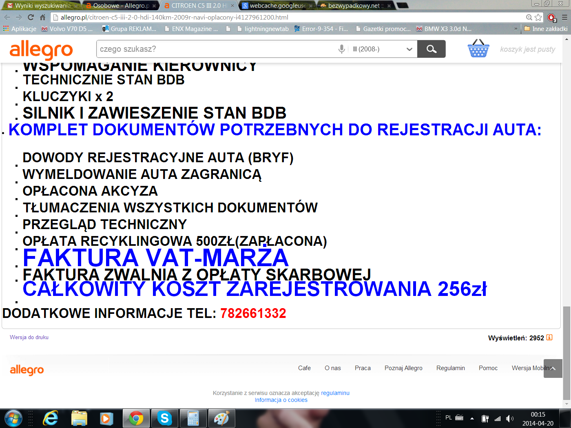Select the CITROEN C5 III tab
Image resolution: width=571 pixels, height=428 pixels.
(199, 6)
